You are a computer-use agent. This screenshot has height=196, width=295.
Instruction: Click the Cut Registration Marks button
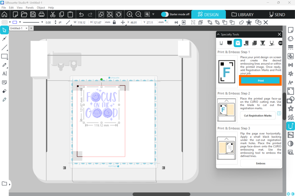click(x=258, y=115)
